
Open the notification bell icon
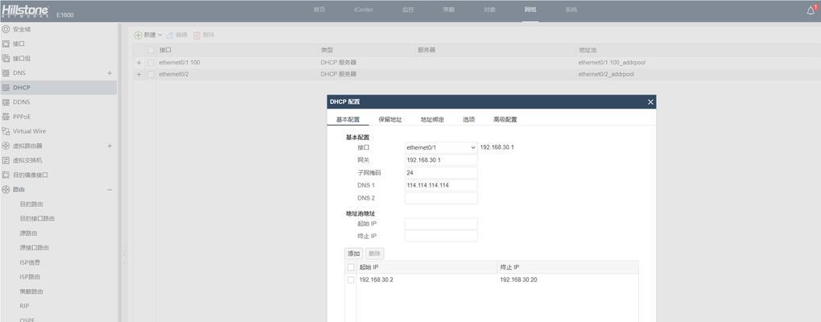[811, 10]
